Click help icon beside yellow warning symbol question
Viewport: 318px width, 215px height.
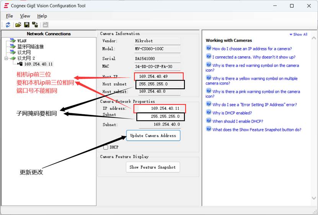[x=209, y=78]
